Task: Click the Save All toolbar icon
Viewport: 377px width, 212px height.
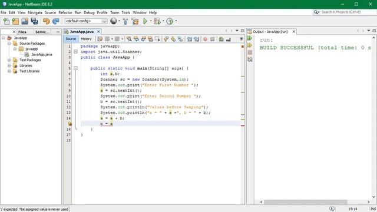Action: tap(34, 21)
